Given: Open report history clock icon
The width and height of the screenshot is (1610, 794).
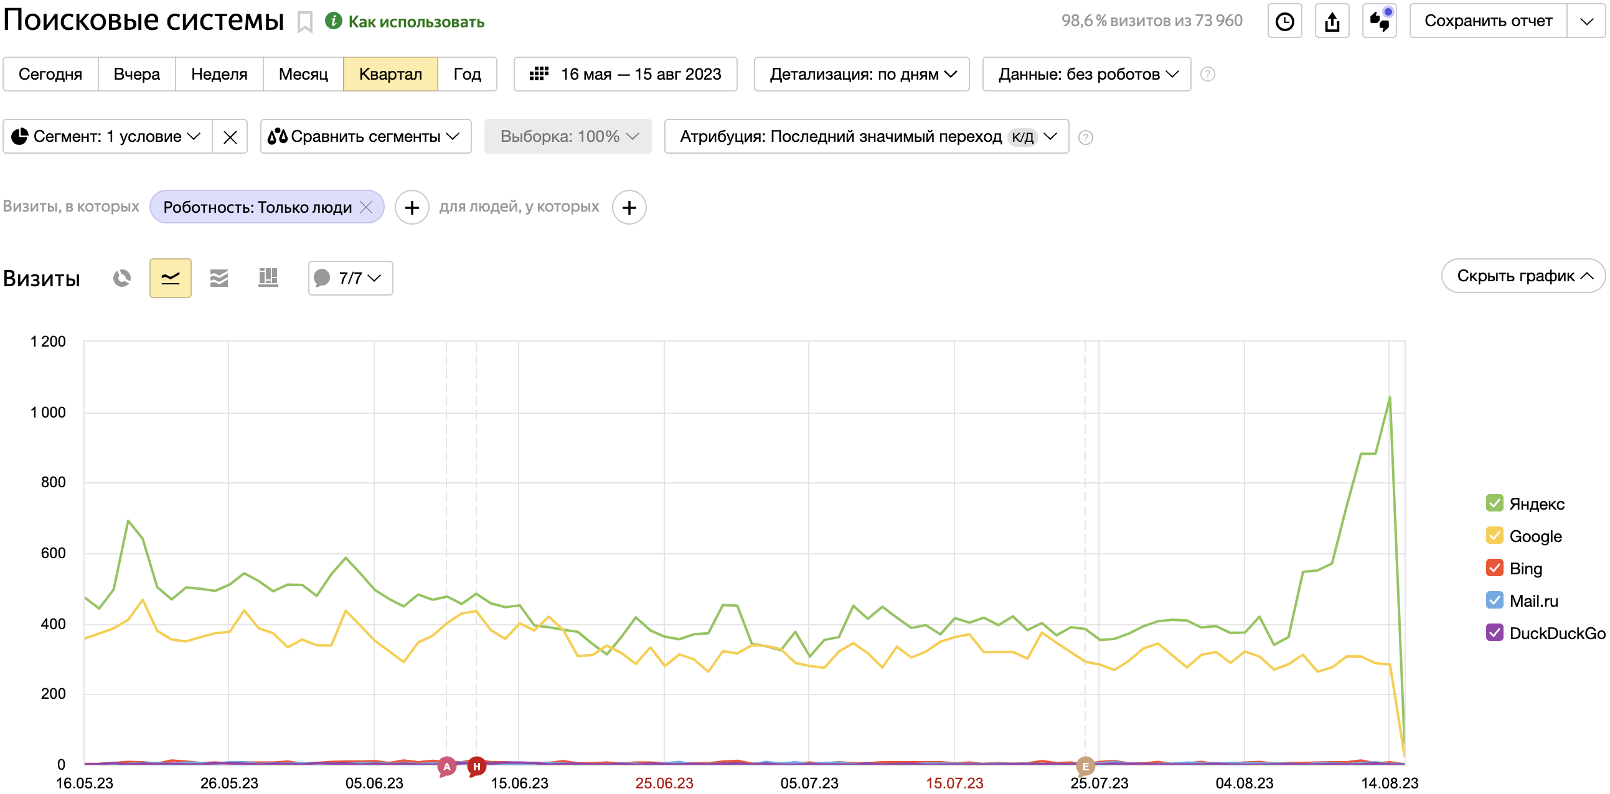Looking at the screenshot, I should tap(1284, 21).
